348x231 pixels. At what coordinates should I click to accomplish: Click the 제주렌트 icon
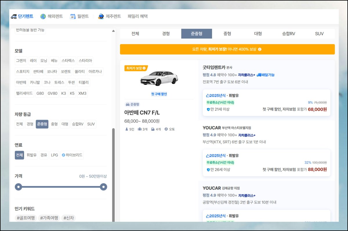click(101, 17)
